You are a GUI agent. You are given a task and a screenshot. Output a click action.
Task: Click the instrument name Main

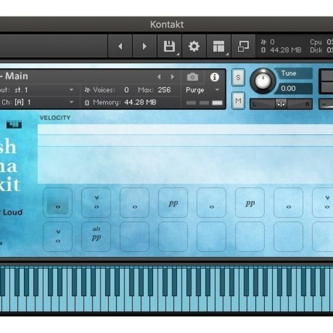coord(17,76)
